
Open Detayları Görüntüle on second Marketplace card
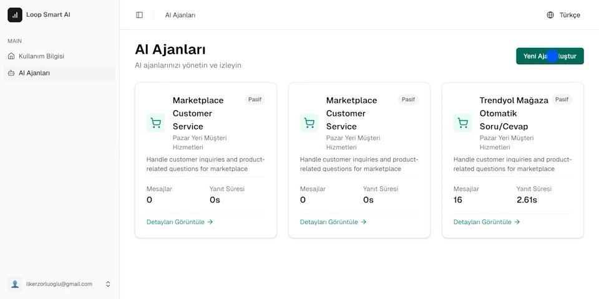click(x=333, y=222)
